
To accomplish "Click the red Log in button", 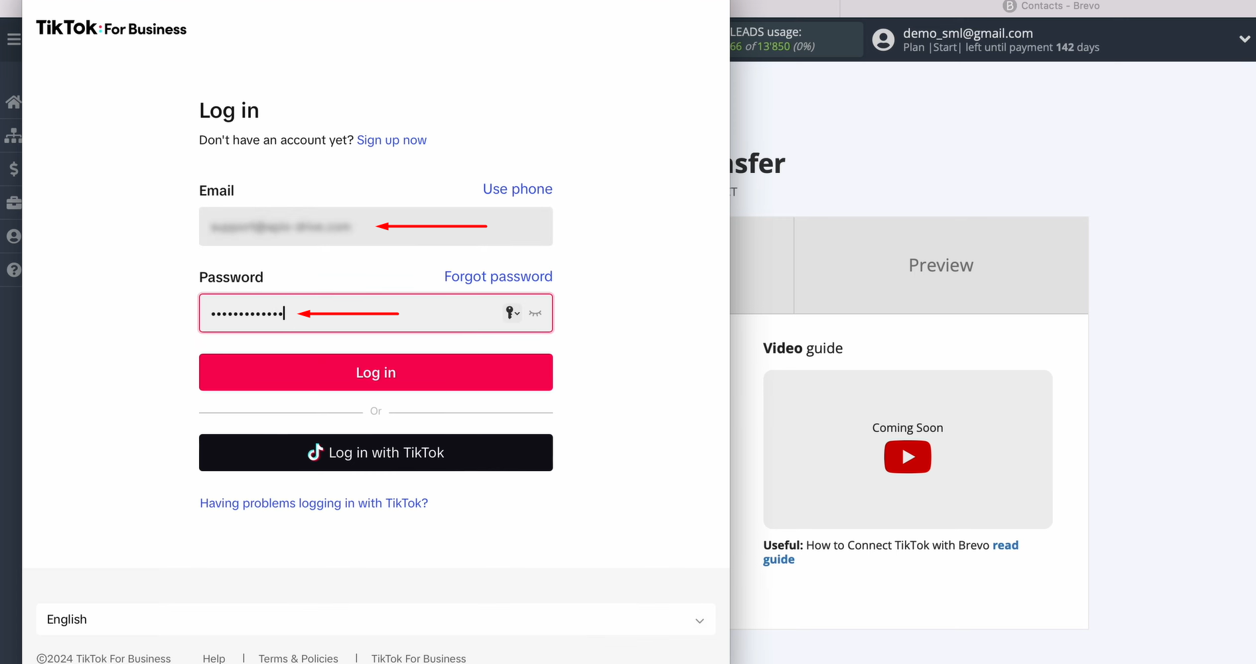I will (x=376, y=372).
